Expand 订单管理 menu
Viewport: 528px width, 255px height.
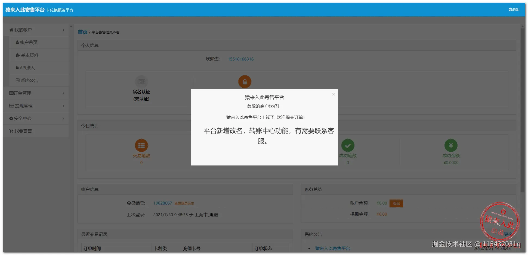point(36,93)
